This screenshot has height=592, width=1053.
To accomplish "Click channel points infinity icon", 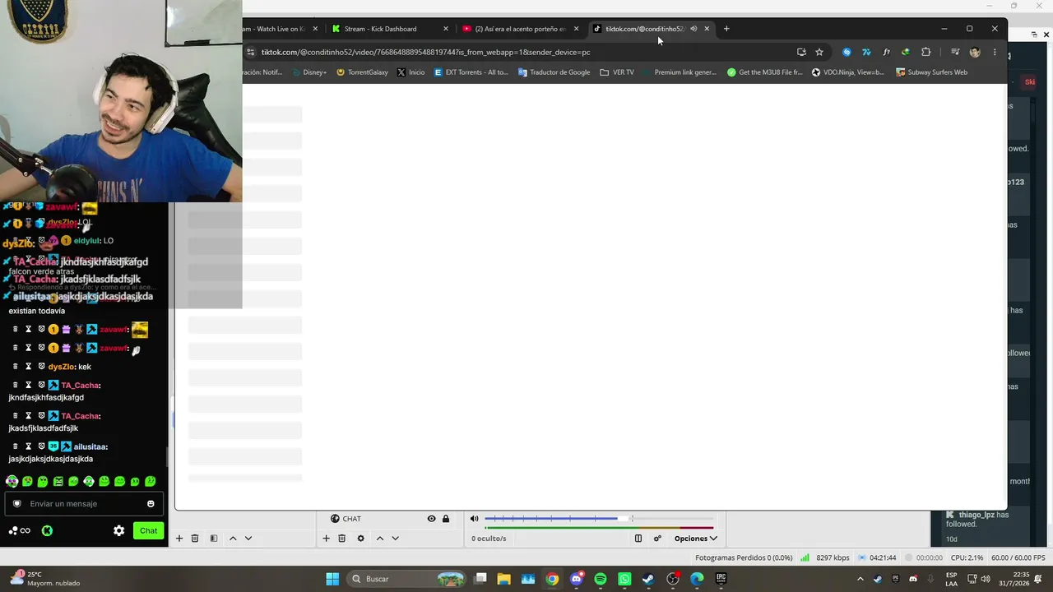I will (x=20, y=531).
